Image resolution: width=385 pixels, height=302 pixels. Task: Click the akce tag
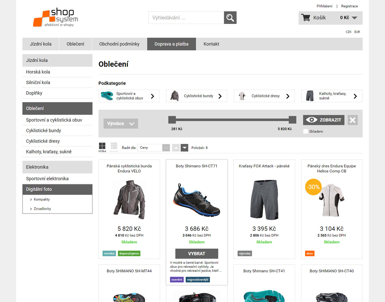coord(310,253)
